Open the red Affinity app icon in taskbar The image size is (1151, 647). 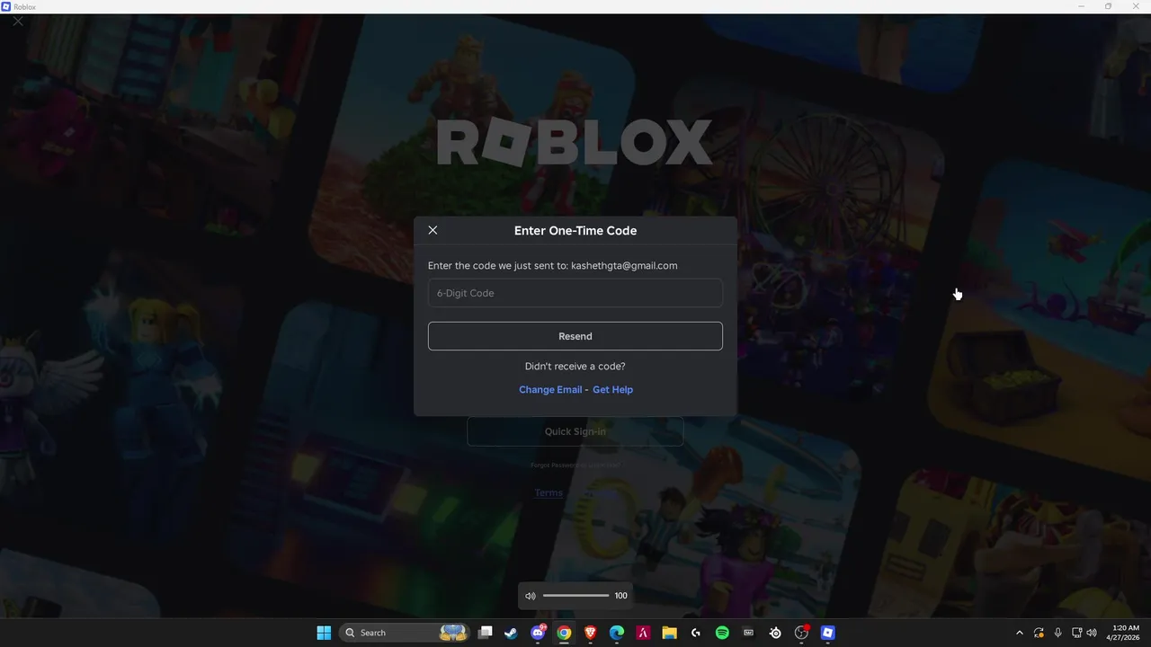point(643,633)
